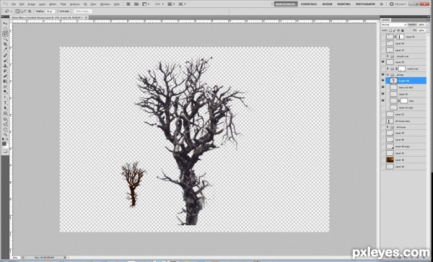The image size is (433, 262).
Task: Select the Crop tool
Action: (5, 44)
